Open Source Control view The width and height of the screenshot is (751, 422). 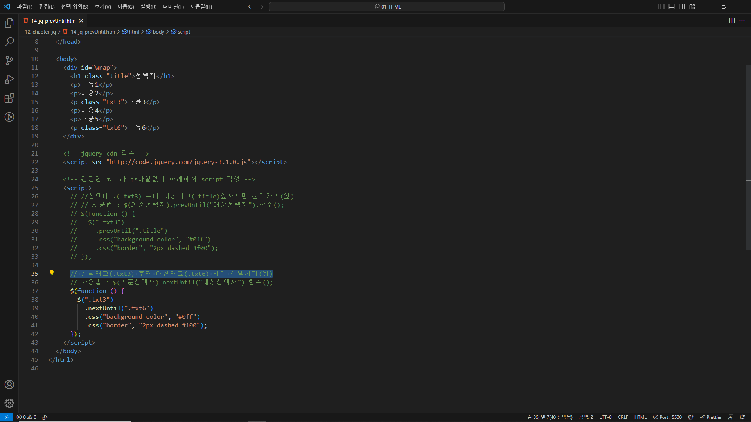click(x=9, y=60)
